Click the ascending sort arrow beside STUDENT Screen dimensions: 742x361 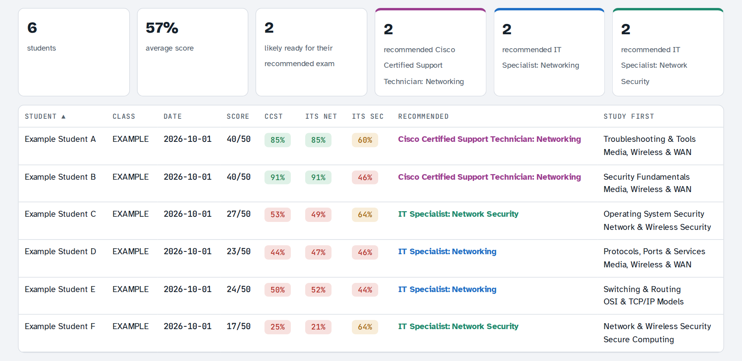tap(63, 117)
